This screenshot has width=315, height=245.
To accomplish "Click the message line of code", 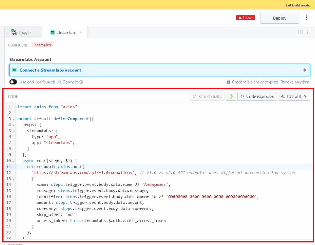I will coord(93,191).
